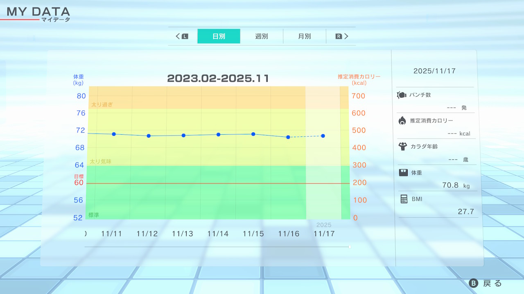This screenshot has height=294, width=524.
Task: Click the 11/14 date label on axis
Action: pos(218,234)
